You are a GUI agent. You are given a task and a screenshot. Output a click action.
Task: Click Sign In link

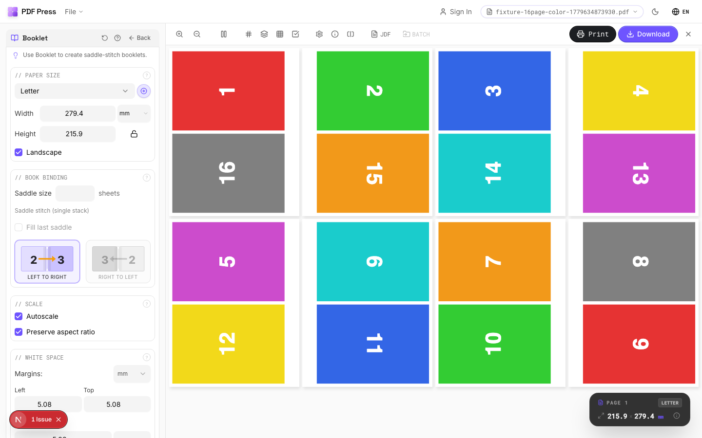[456, 12]
